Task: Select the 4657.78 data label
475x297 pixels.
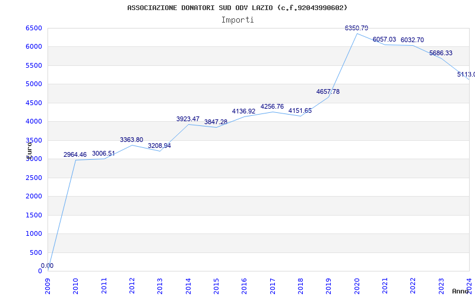Action: (328, 91)
